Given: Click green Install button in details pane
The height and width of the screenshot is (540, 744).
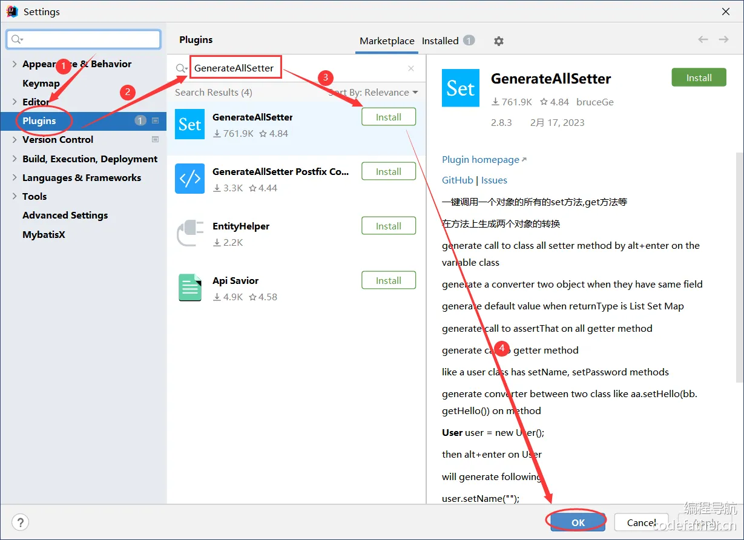Looking at the screenshot, I should click(x=699, y=77).
